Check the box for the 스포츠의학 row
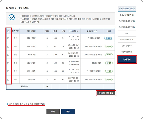Image resolution: width=143 pixels, height=119 pixels. point(8,47)
